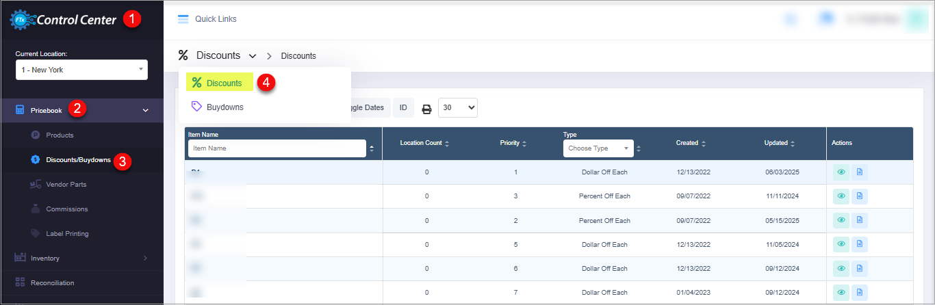The image size is (935, 305).
Task: Open Products in the sidebar
Action: tap(60, 135)
